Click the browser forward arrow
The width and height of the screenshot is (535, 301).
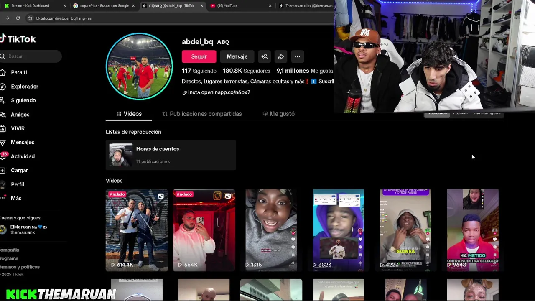tap(7, 18)
